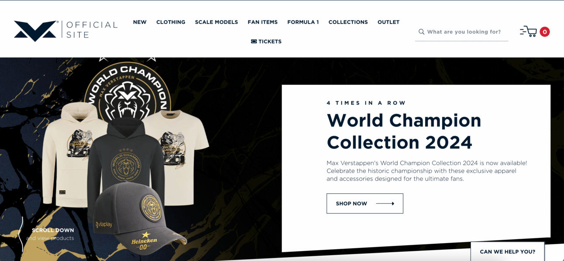This screenshot has height=261, width=564.
Task: Click the curved scroll down indicator line
Action: tap(21, 234)
